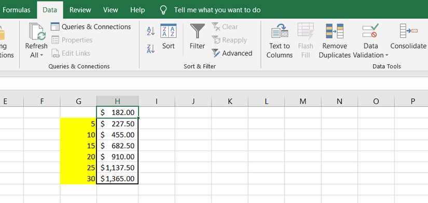Select column F header
The height and width of the screenshot is (203, 428).
coord(42,101)
